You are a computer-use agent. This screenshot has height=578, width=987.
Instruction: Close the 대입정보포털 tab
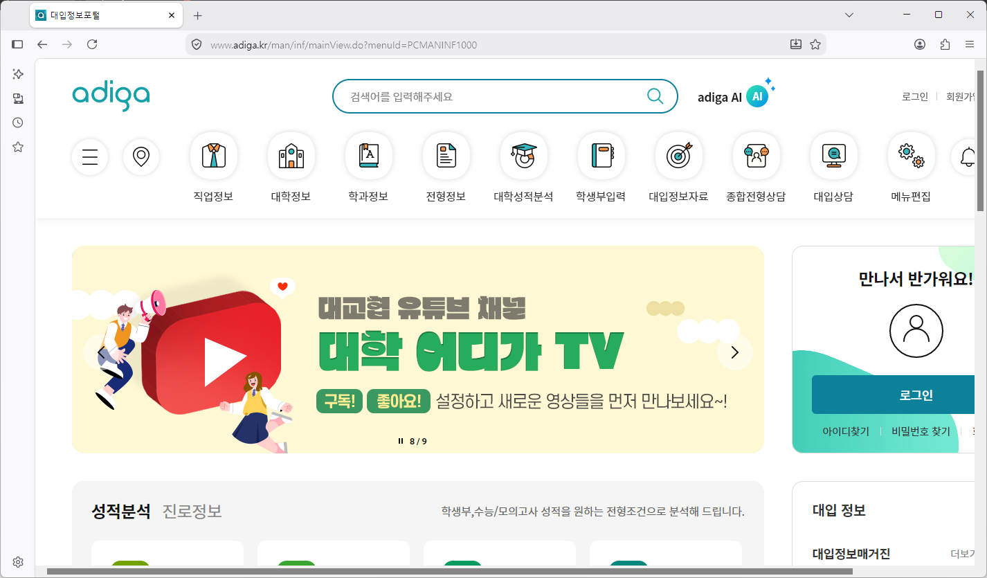[x=172, y=15]
